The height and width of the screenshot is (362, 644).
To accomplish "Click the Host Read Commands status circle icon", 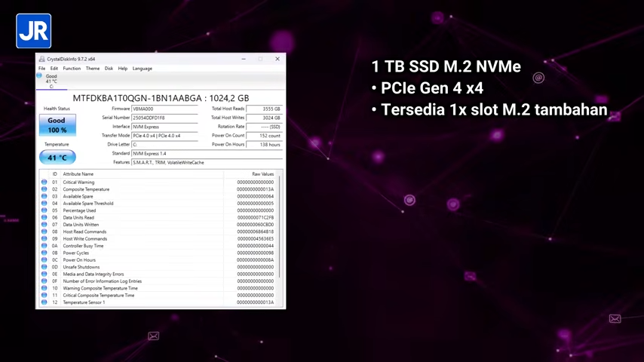I will (44, 232).
